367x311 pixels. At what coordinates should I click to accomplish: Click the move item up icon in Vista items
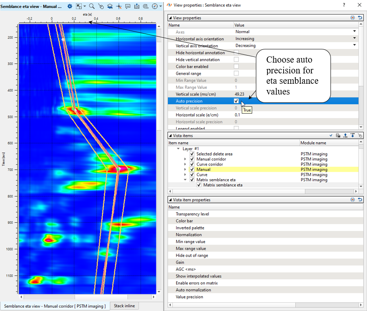[345, 136]
